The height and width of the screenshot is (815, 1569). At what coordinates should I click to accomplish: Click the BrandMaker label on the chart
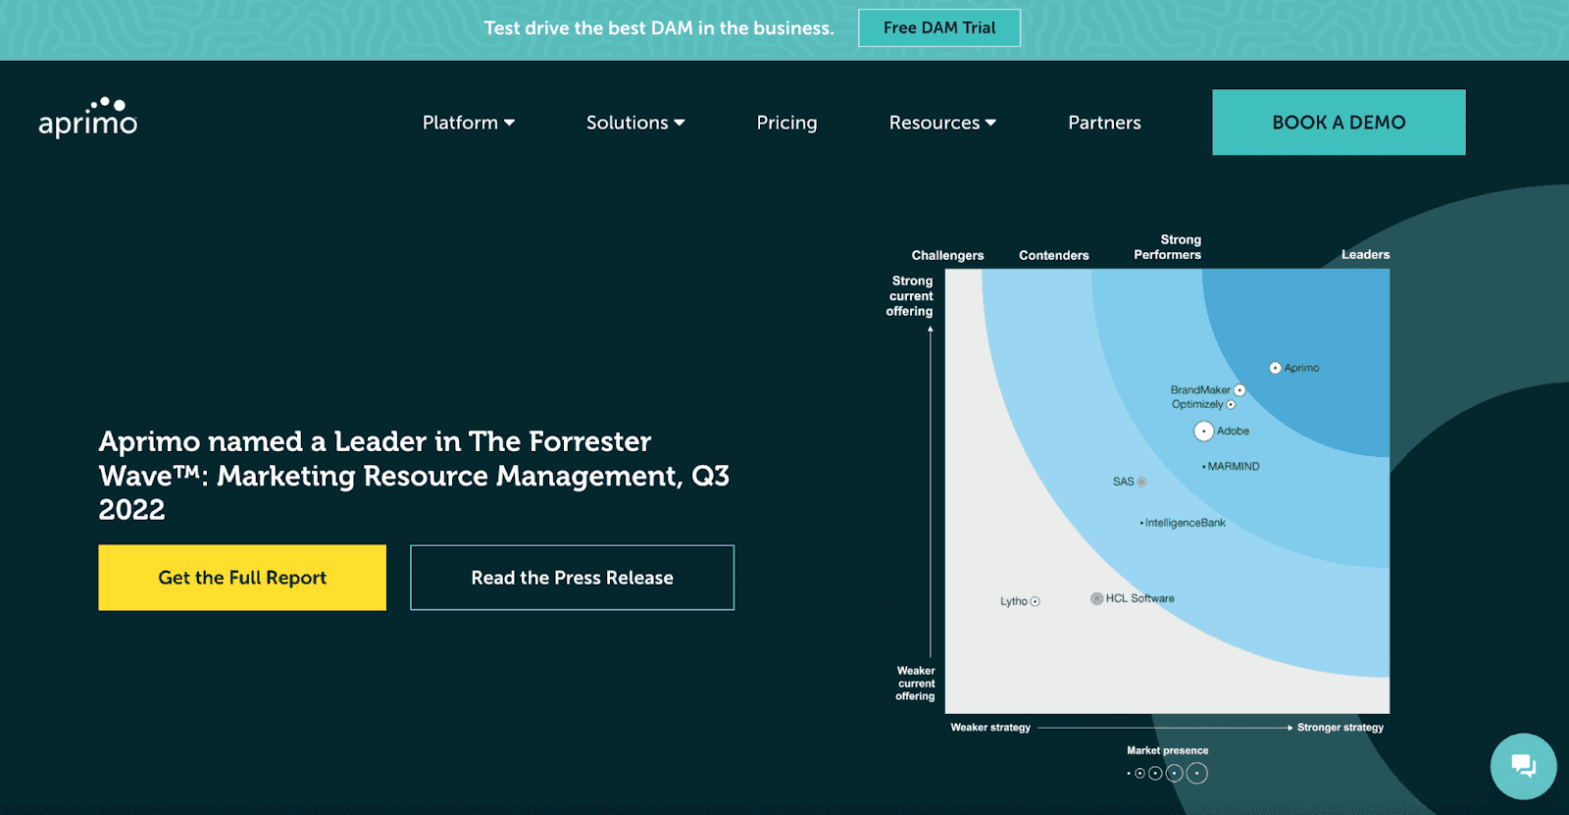(x=1200, y=389)
